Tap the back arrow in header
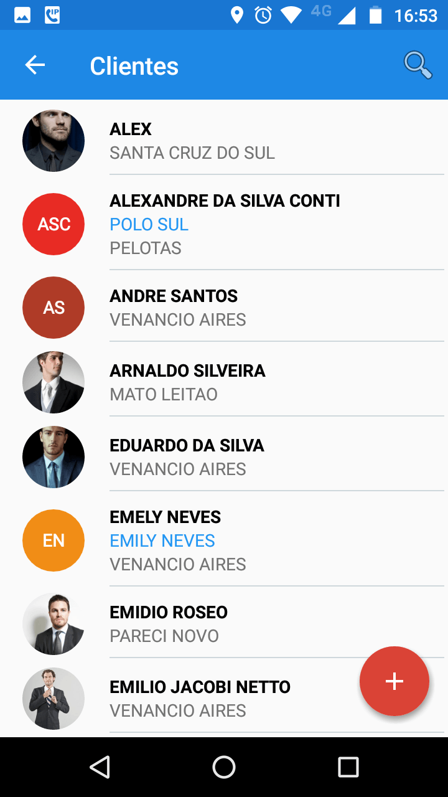 [35, 65]
